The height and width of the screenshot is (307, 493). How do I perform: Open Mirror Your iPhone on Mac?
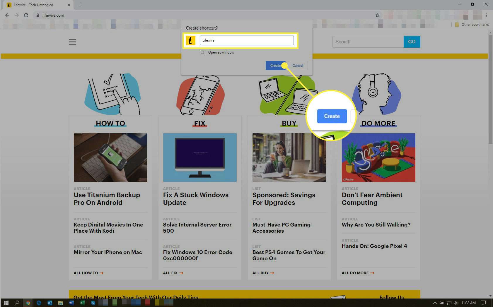pos(108,252)
